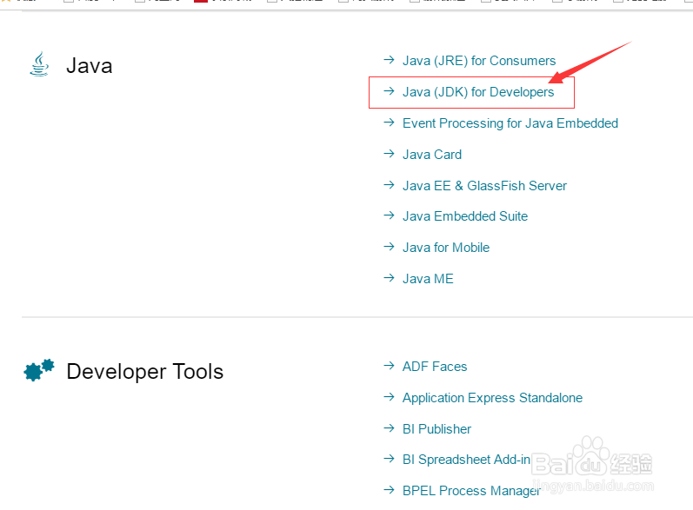Open Application Express Standalone link
This screenshot has width=693, height=510.
pyautogui.click(x=492, y=398)
